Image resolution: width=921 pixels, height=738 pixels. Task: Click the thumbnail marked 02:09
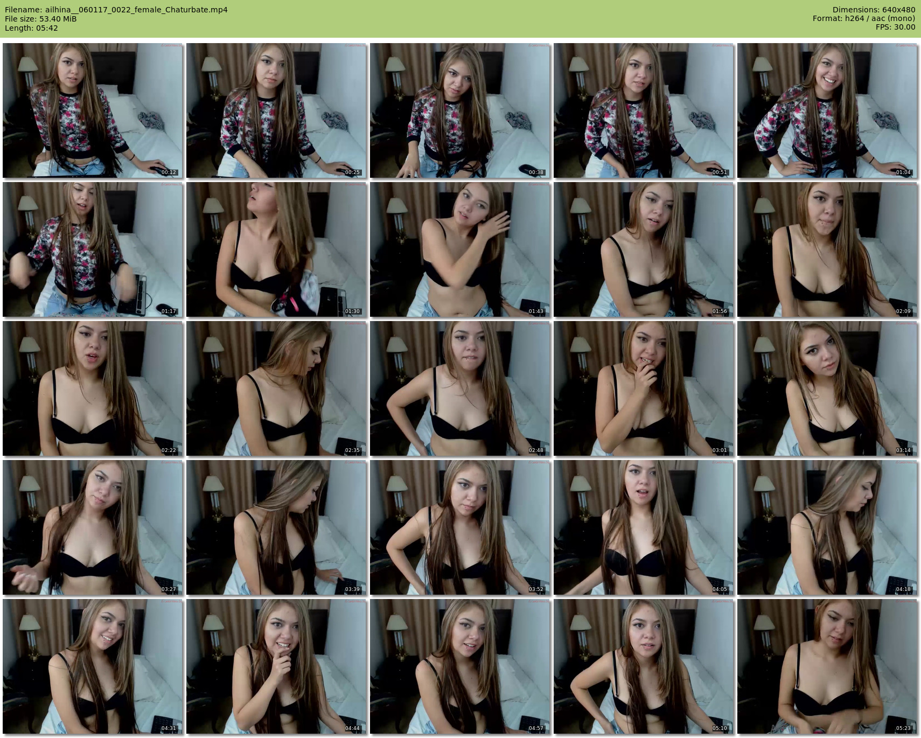coord(827,249)
